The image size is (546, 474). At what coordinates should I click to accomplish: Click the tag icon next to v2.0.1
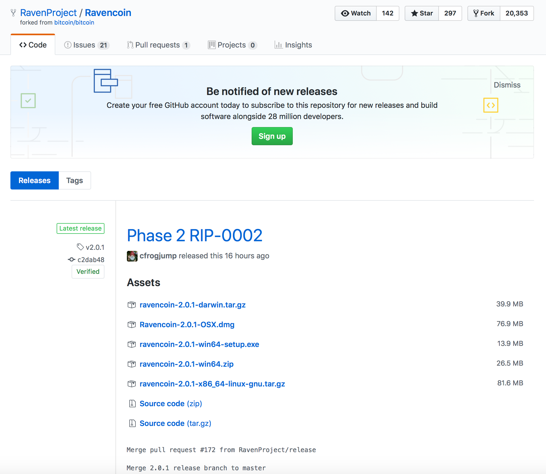(80, 247)
